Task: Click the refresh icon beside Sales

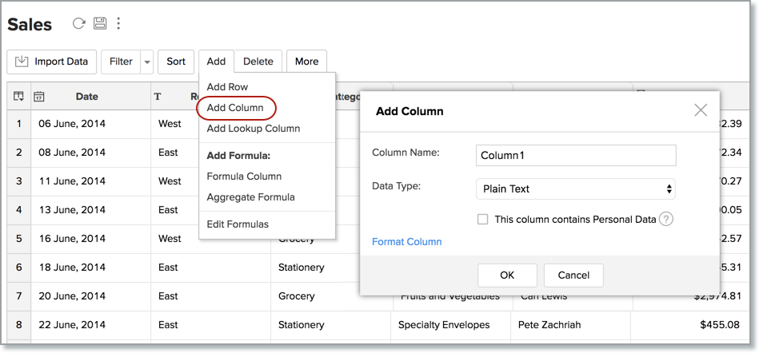Action: pyautogui.click(x=78, y=23)
